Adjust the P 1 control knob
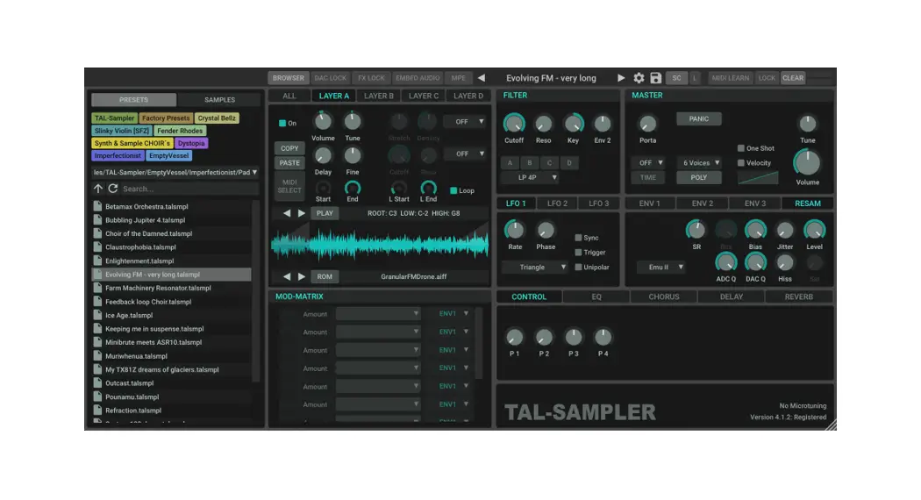Viewport: 921px width, 500px height. (514, 337)
